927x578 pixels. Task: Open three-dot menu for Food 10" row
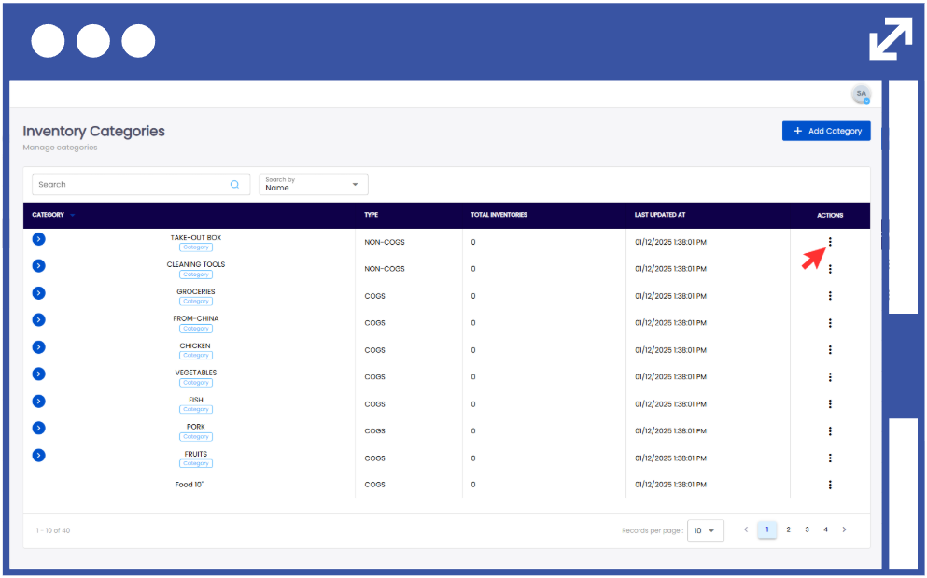[830, 485]
